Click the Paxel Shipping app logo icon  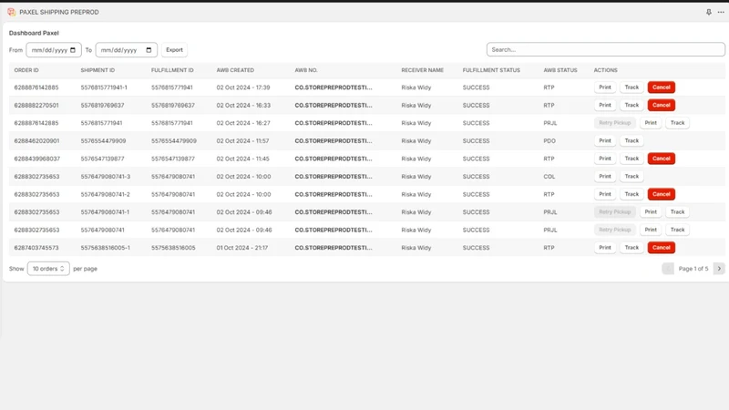click(x=12, y=12)
